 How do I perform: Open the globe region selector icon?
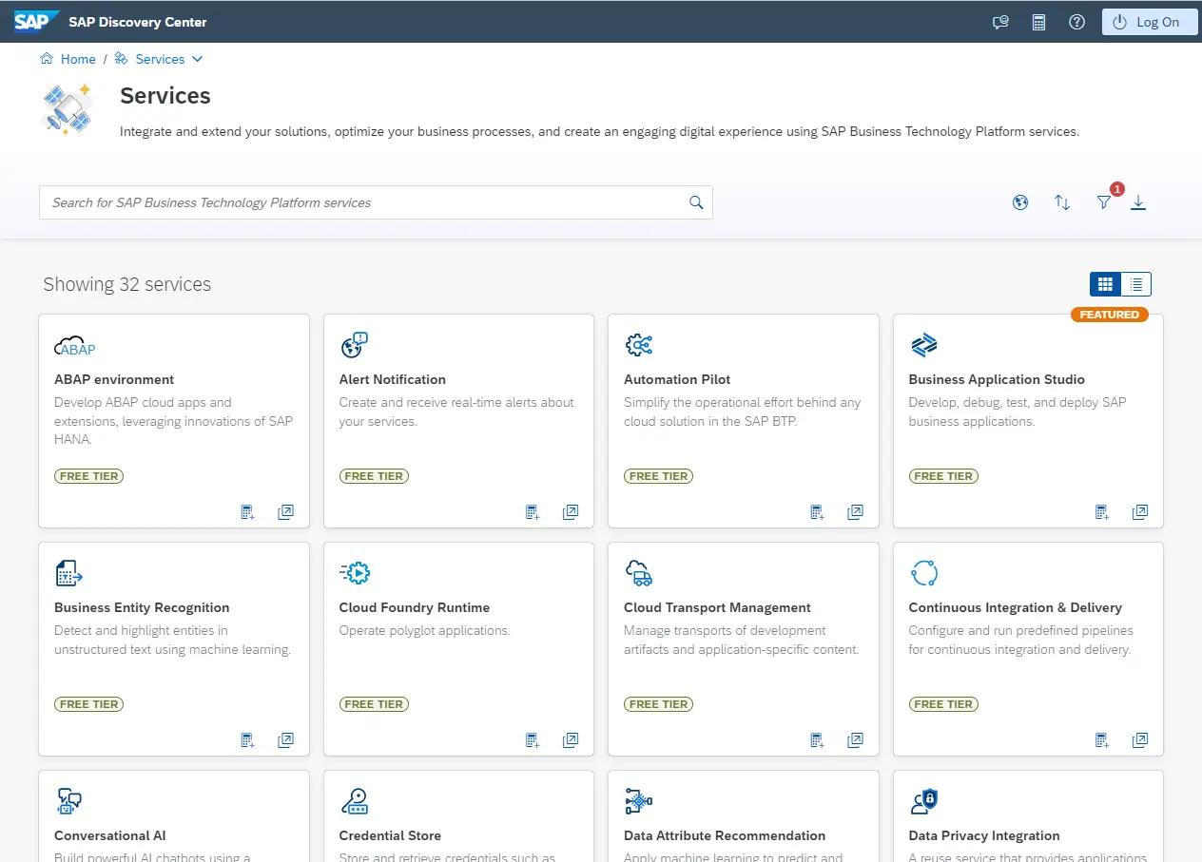1020,202
